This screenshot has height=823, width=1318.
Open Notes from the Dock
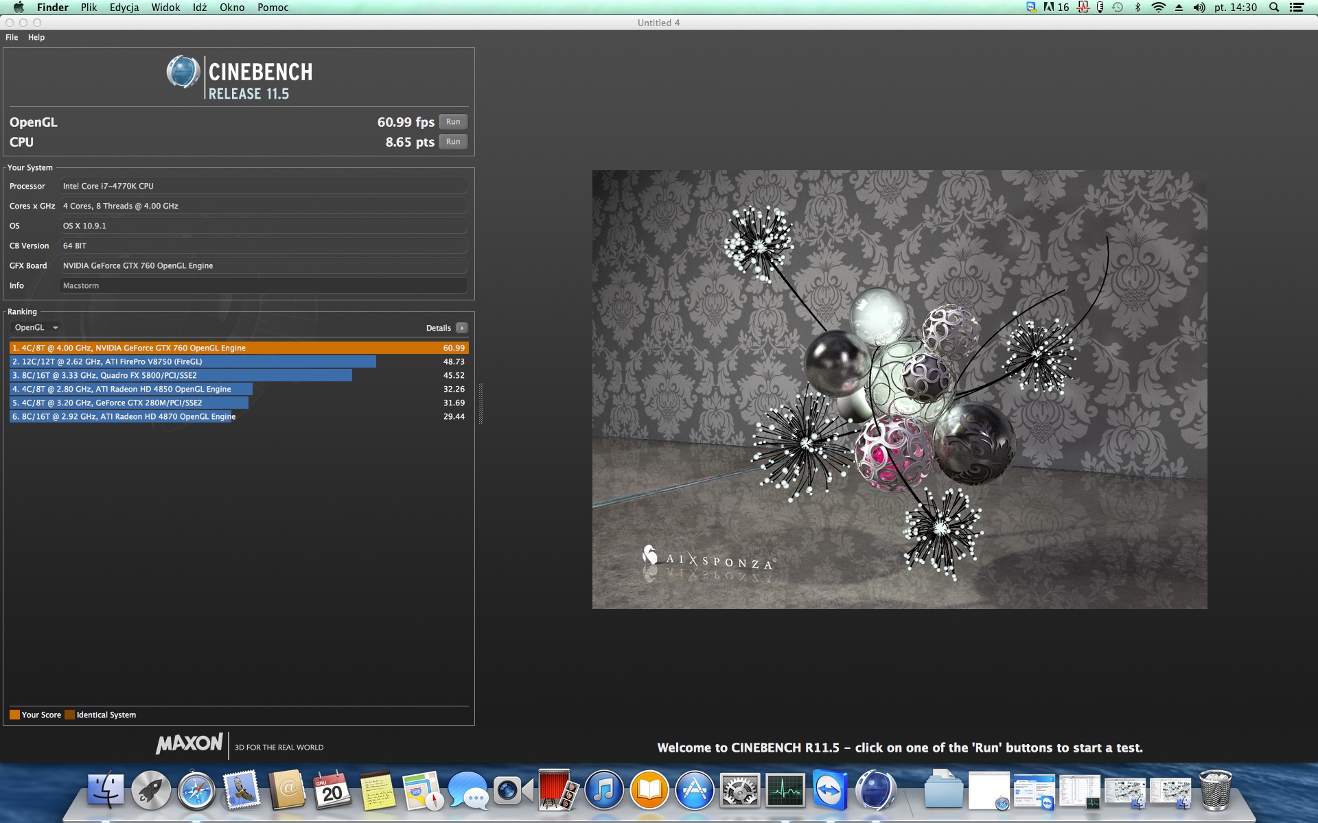coord(378,790)
